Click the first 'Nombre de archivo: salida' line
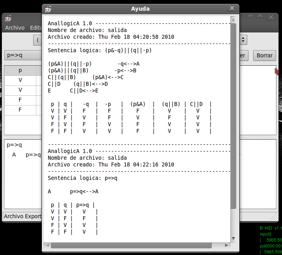 (x=87, y=30)
